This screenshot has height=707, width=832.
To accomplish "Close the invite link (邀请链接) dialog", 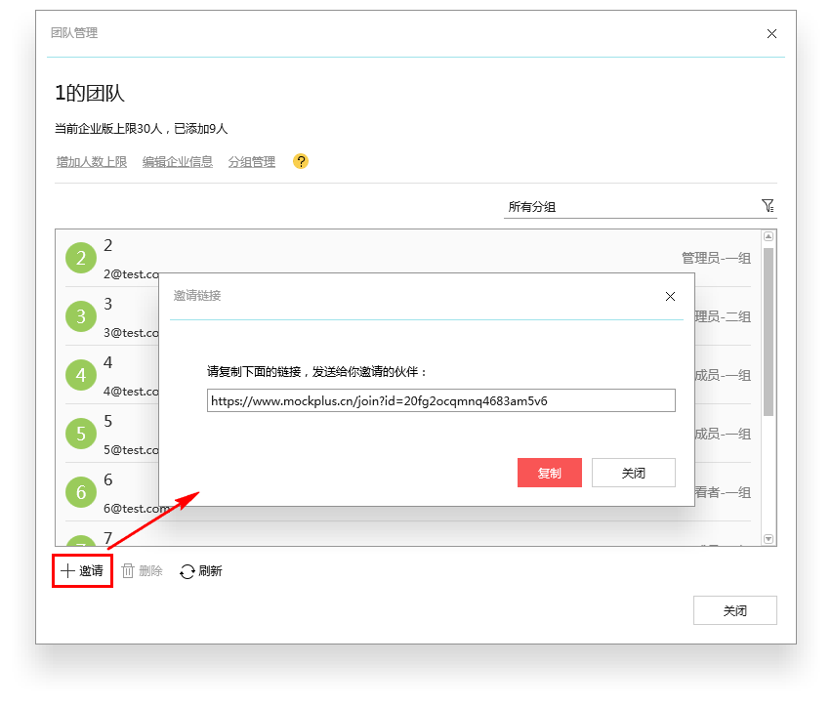I will 670,296.
